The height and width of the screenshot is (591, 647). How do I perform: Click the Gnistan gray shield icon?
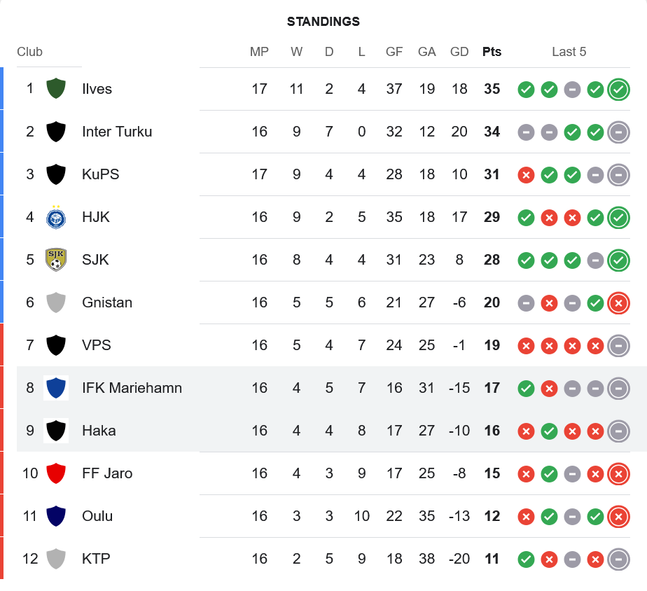click(x=56, y=303)
